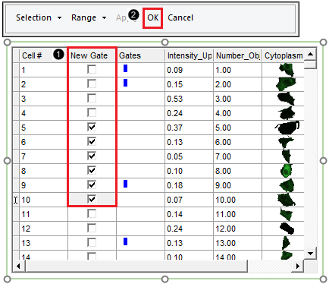Viewport: 329px width, 284px height.
Task: Check New Gate box for cell 12
Action: 92,228
